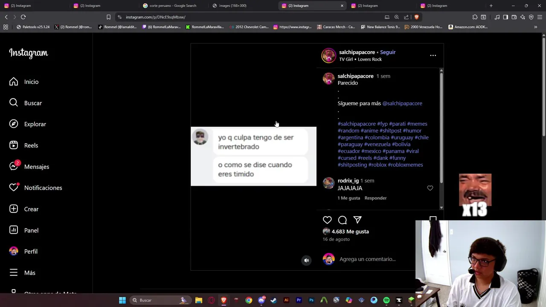The image size is (546, 307).
Task: Show more bookmarks with chevron
Action: (535, 27)
